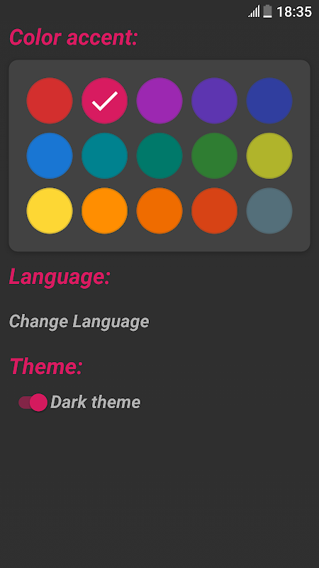Tap the battery icon in status bar
Image resolution: width=319 pixels, height=568 pixels.
(267, 11)
